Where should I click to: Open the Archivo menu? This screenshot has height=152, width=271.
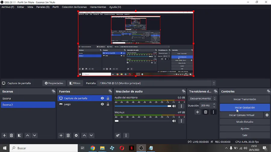pyautogui.click(x=8, y=7)
